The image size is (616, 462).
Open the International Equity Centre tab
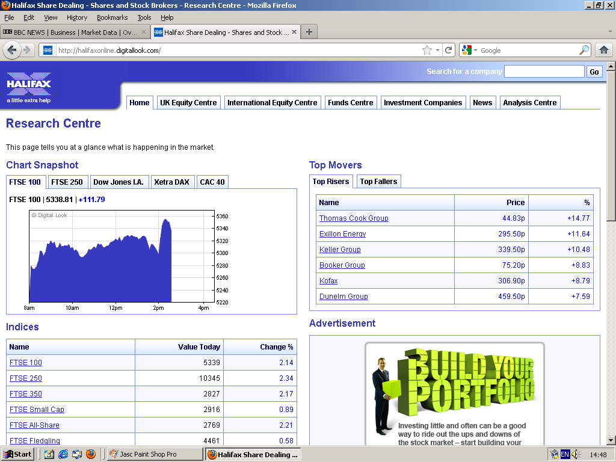(x=273, y=102)
